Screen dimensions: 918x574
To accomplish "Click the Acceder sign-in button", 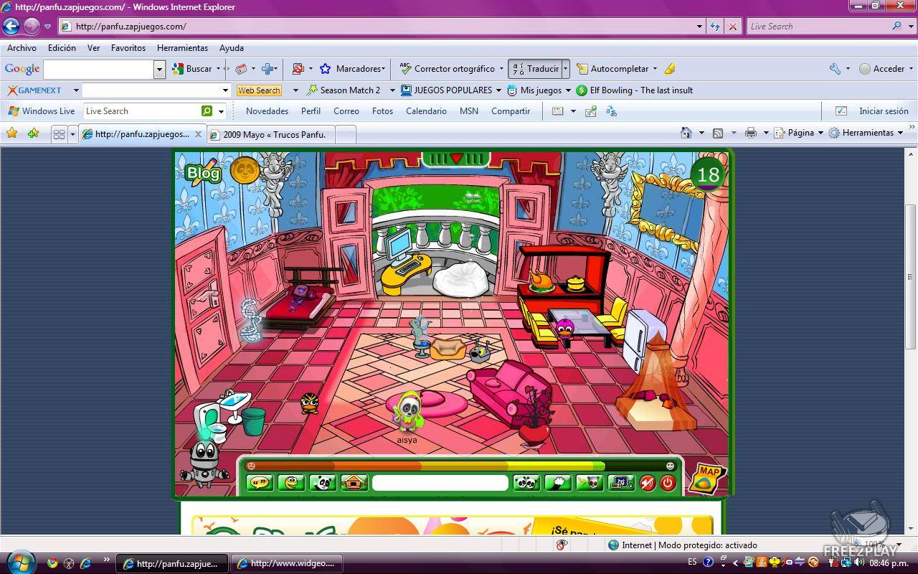I will point(882,69).
